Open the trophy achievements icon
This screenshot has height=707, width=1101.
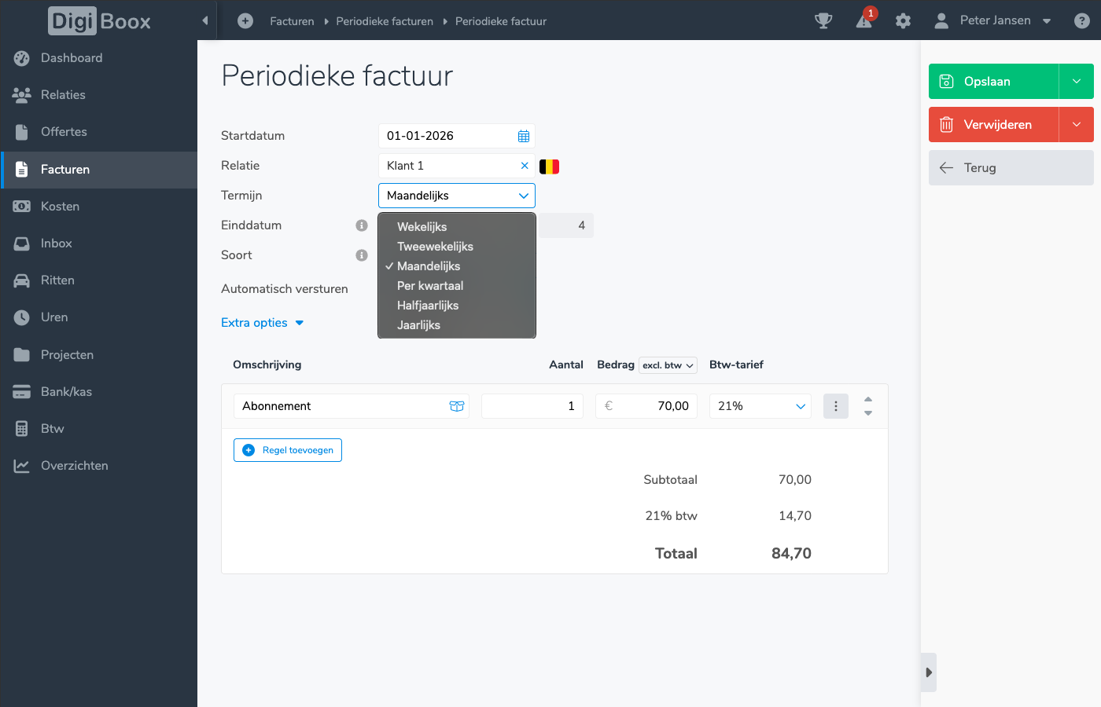coord(823,21)
